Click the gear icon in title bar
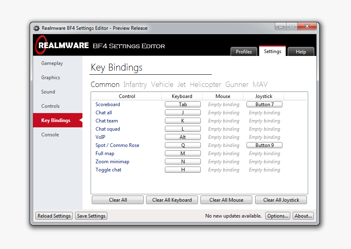 pyautogui.click(x=36, y=28)
